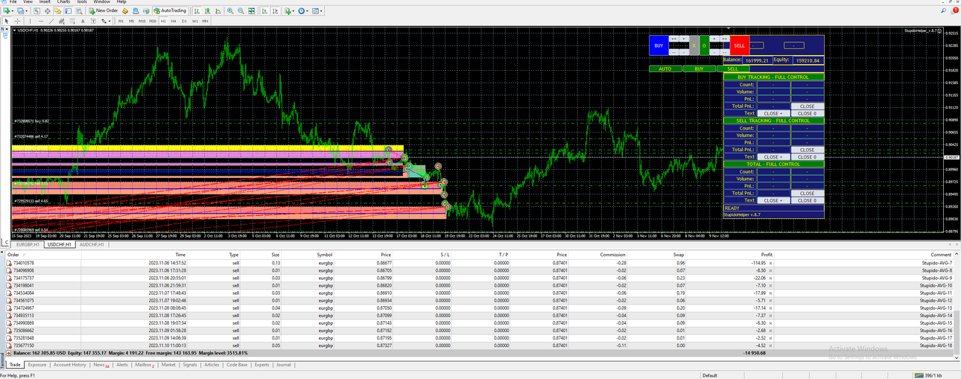Image resolution: width=961 pixels, height=379 pixels.
Task: Zoom out of the chart
Action: tap(241, 10)
